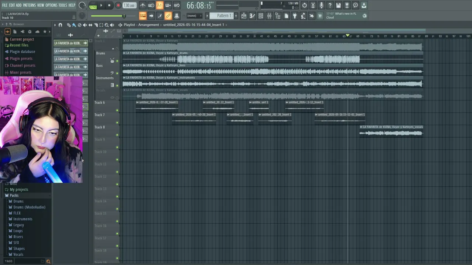Open the Drums (ModeAudio) folder

(x=29, y=207)
